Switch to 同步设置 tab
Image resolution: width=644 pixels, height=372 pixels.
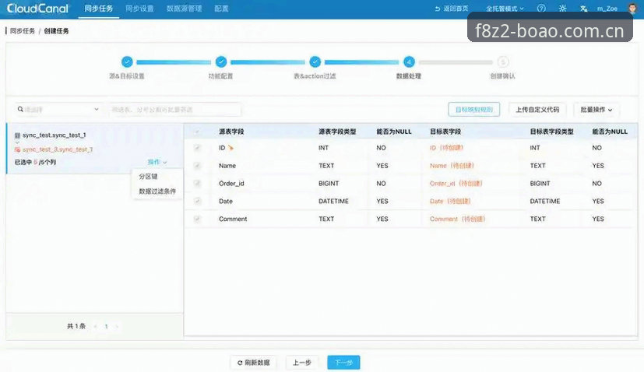(x=139, y=9)
